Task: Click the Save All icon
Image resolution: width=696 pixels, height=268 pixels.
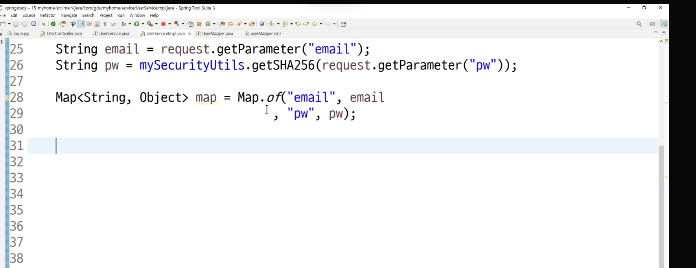Action: (x=24, y=24)
